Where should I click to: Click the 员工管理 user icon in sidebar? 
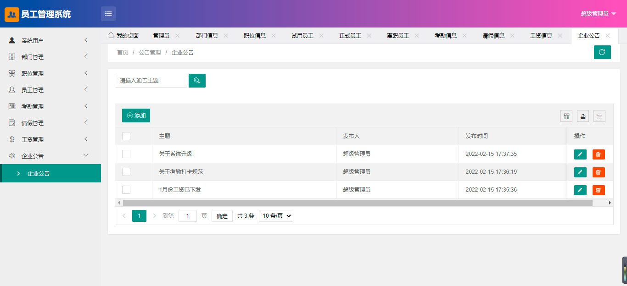tap(12, 90)
